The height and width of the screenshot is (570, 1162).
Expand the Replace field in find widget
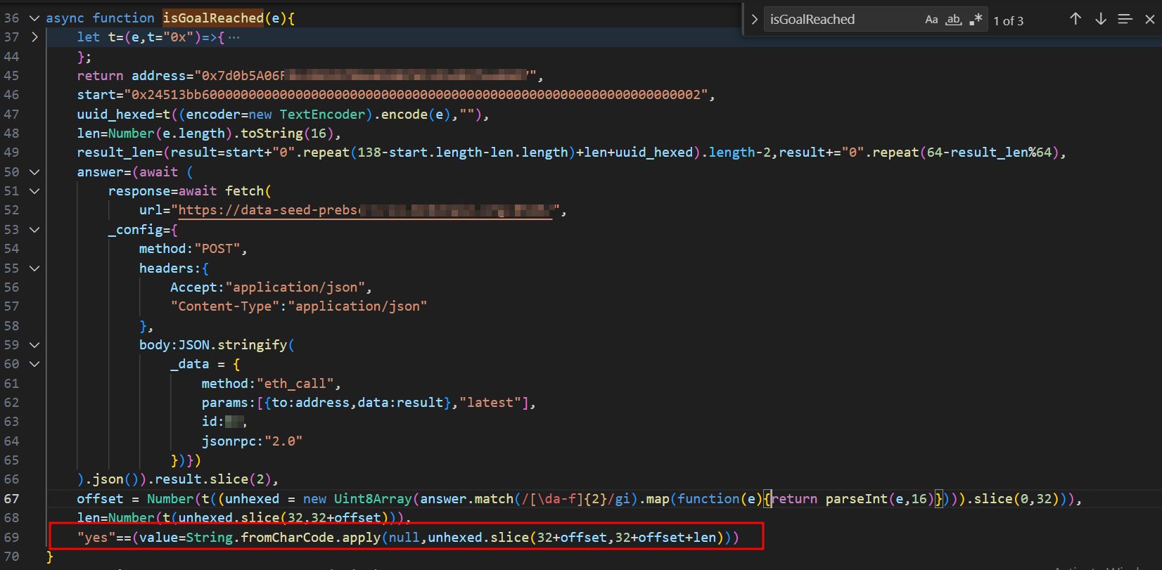click(755, 20)
